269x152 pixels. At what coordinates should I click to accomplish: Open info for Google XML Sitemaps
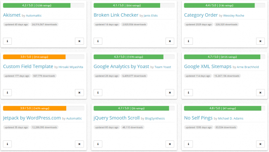188,93
